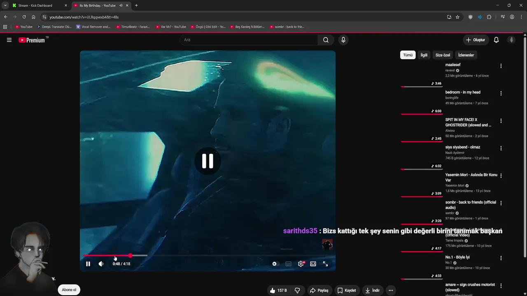Close the Its My Birthday YouTube tab
Screen dimensions: 527x296
pyautogui.click(x=127, y=5)
